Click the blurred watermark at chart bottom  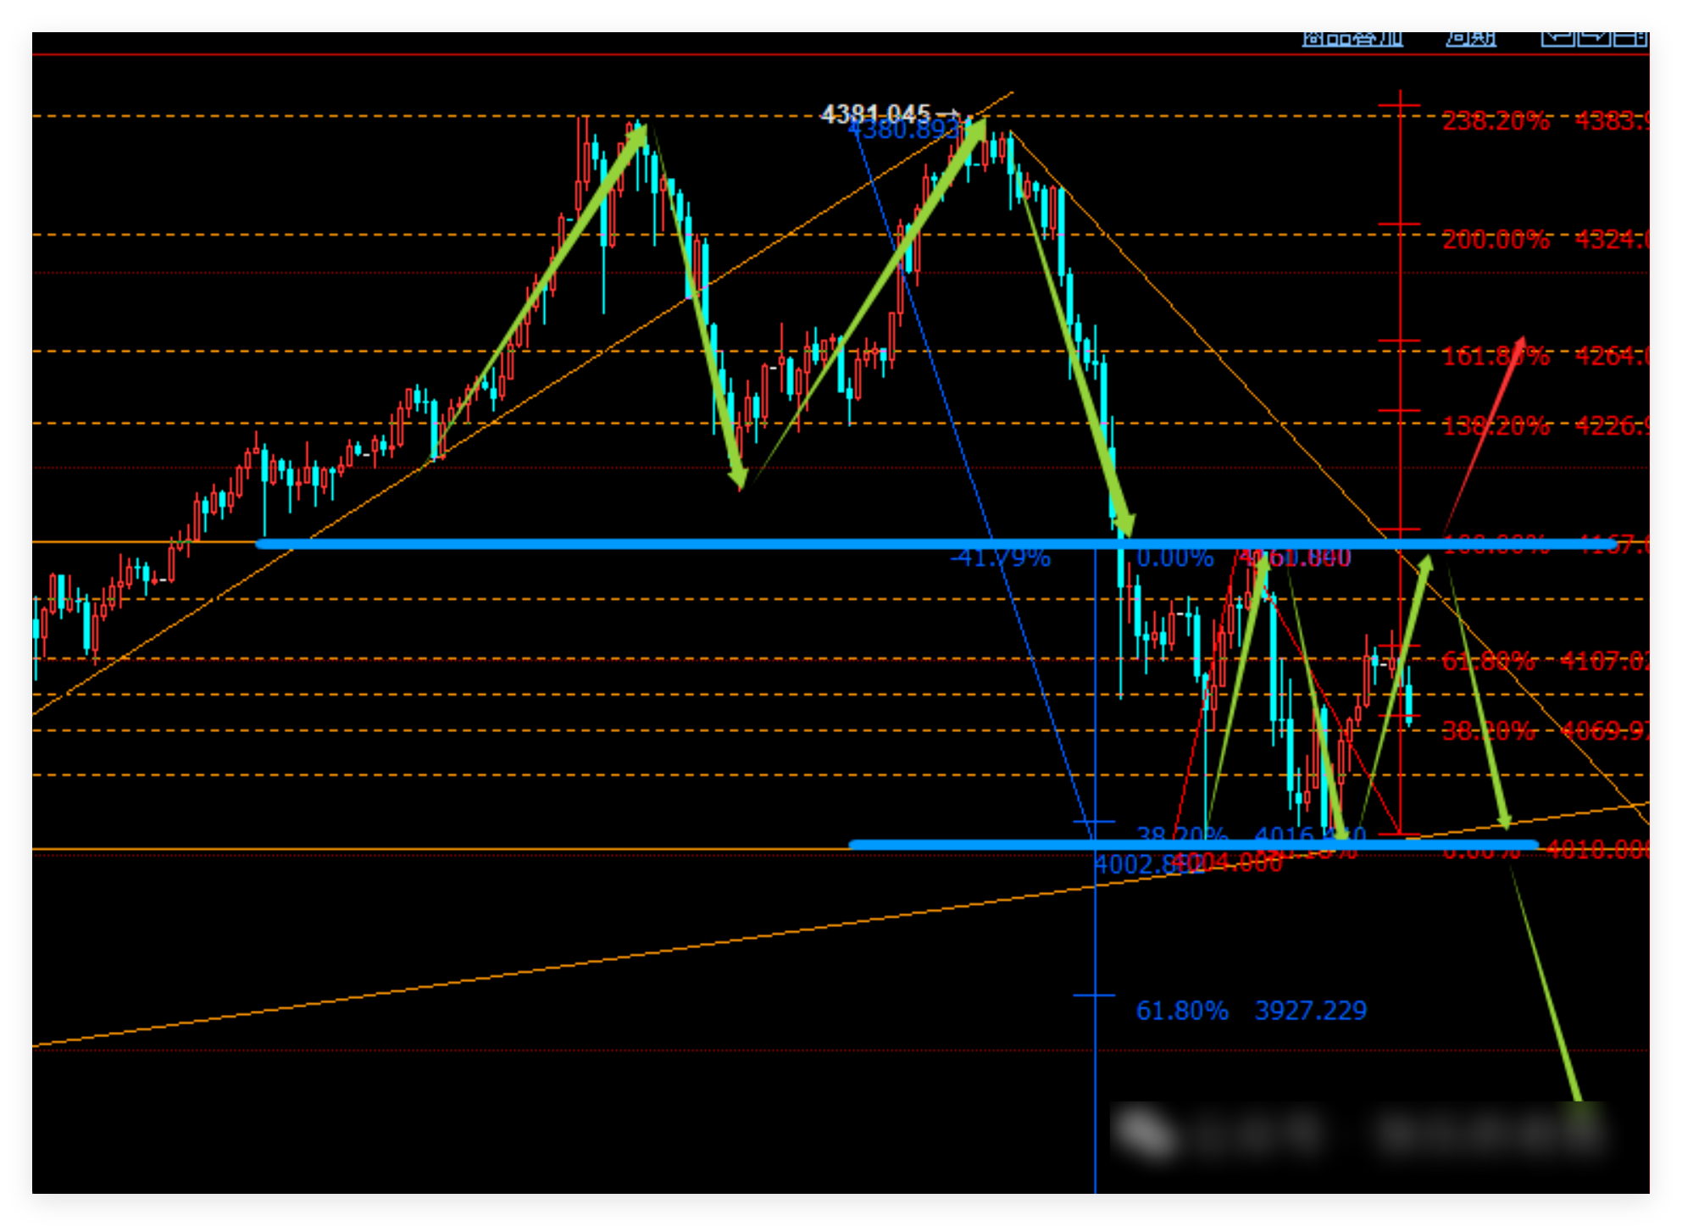point(1356,1133)
